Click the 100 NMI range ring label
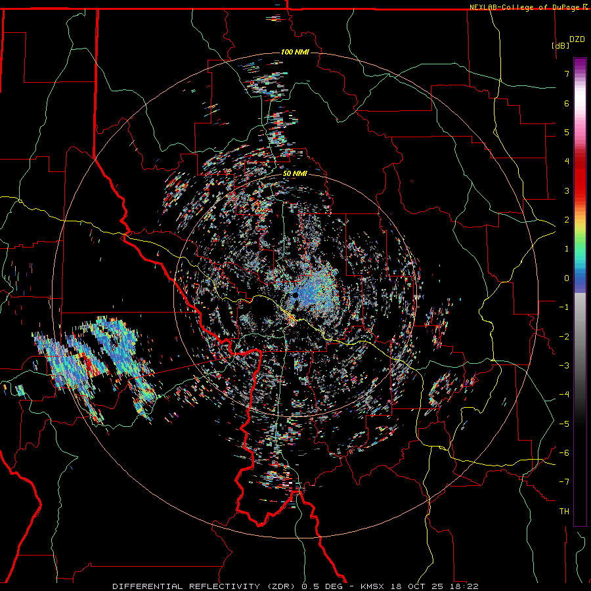The height and width of the screenshot is (591, 591). 295,52
